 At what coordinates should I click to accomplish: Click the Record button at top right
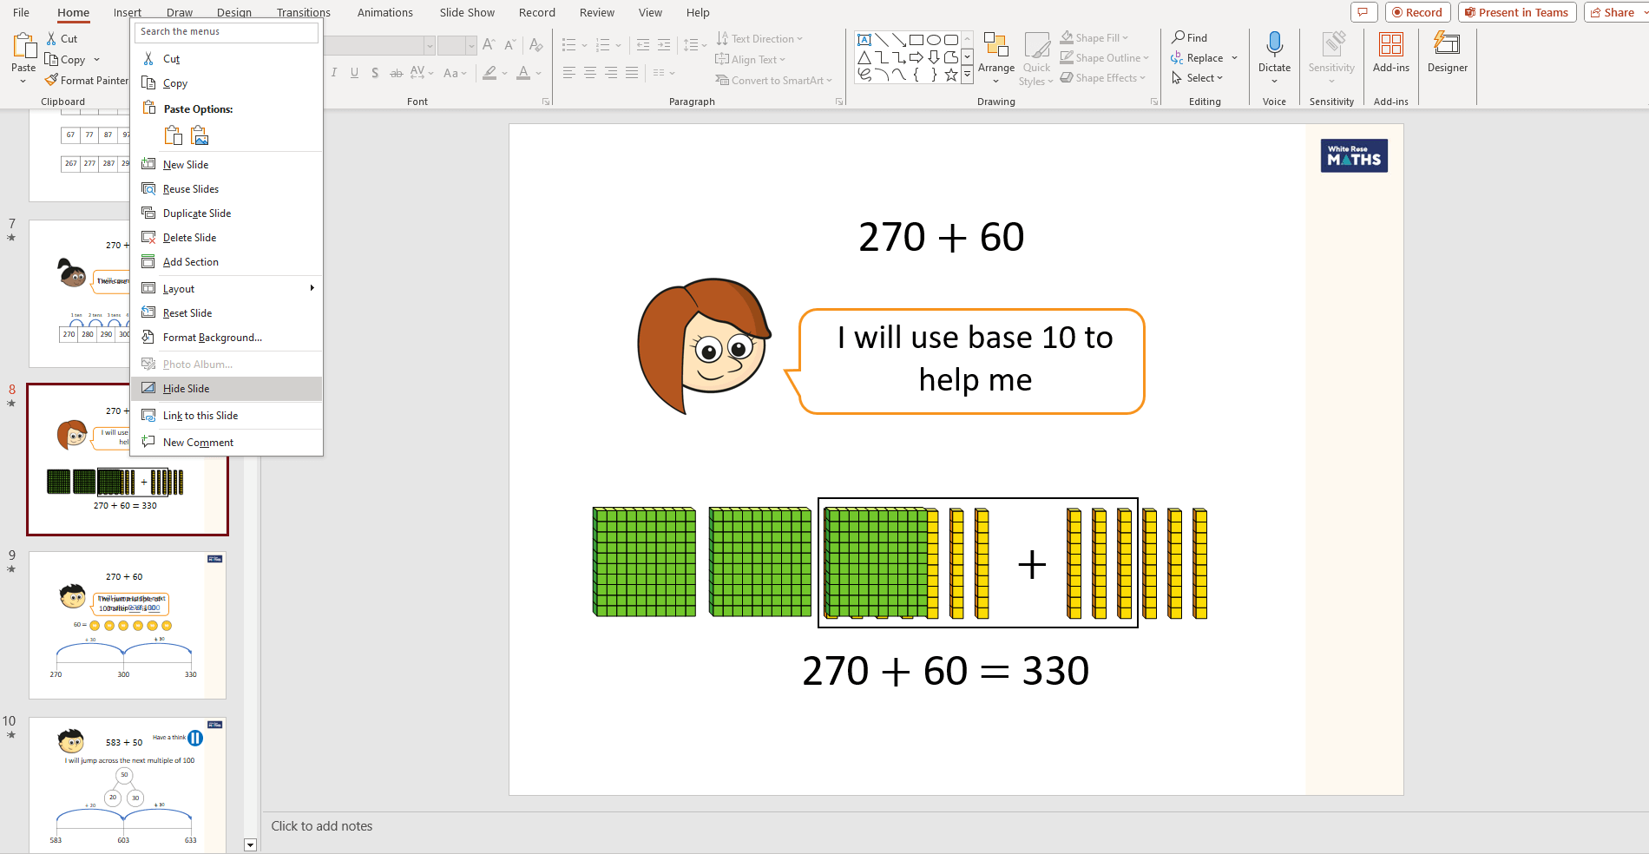point(1417,12)
